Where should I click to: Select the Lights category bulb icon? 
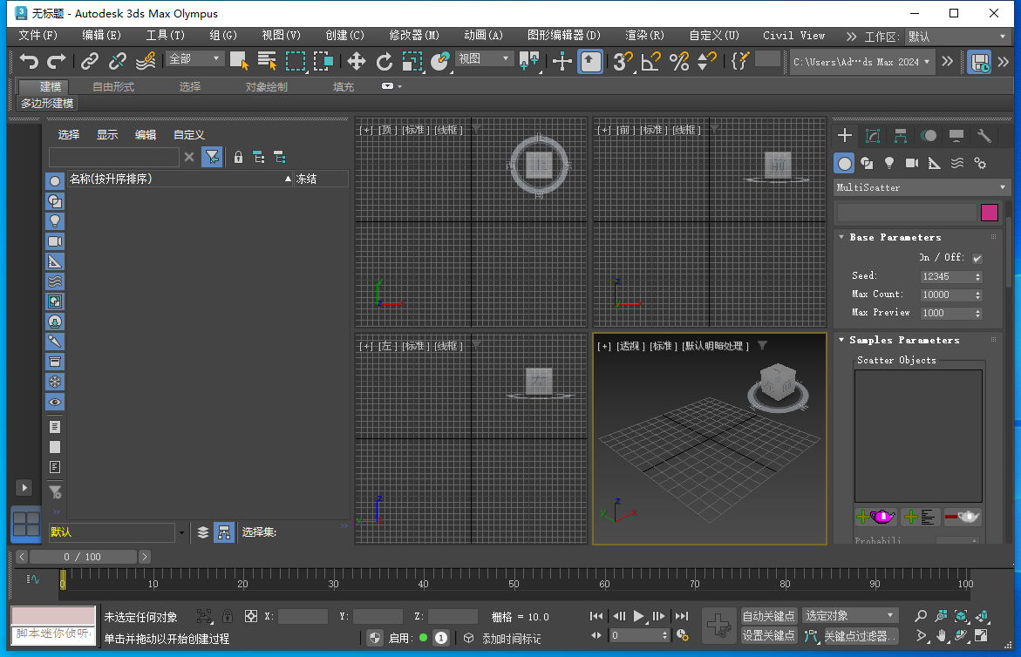889,163
